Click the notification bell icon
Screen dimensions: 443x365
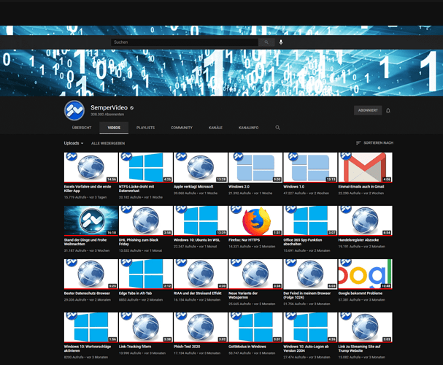[x=388, y=110]
